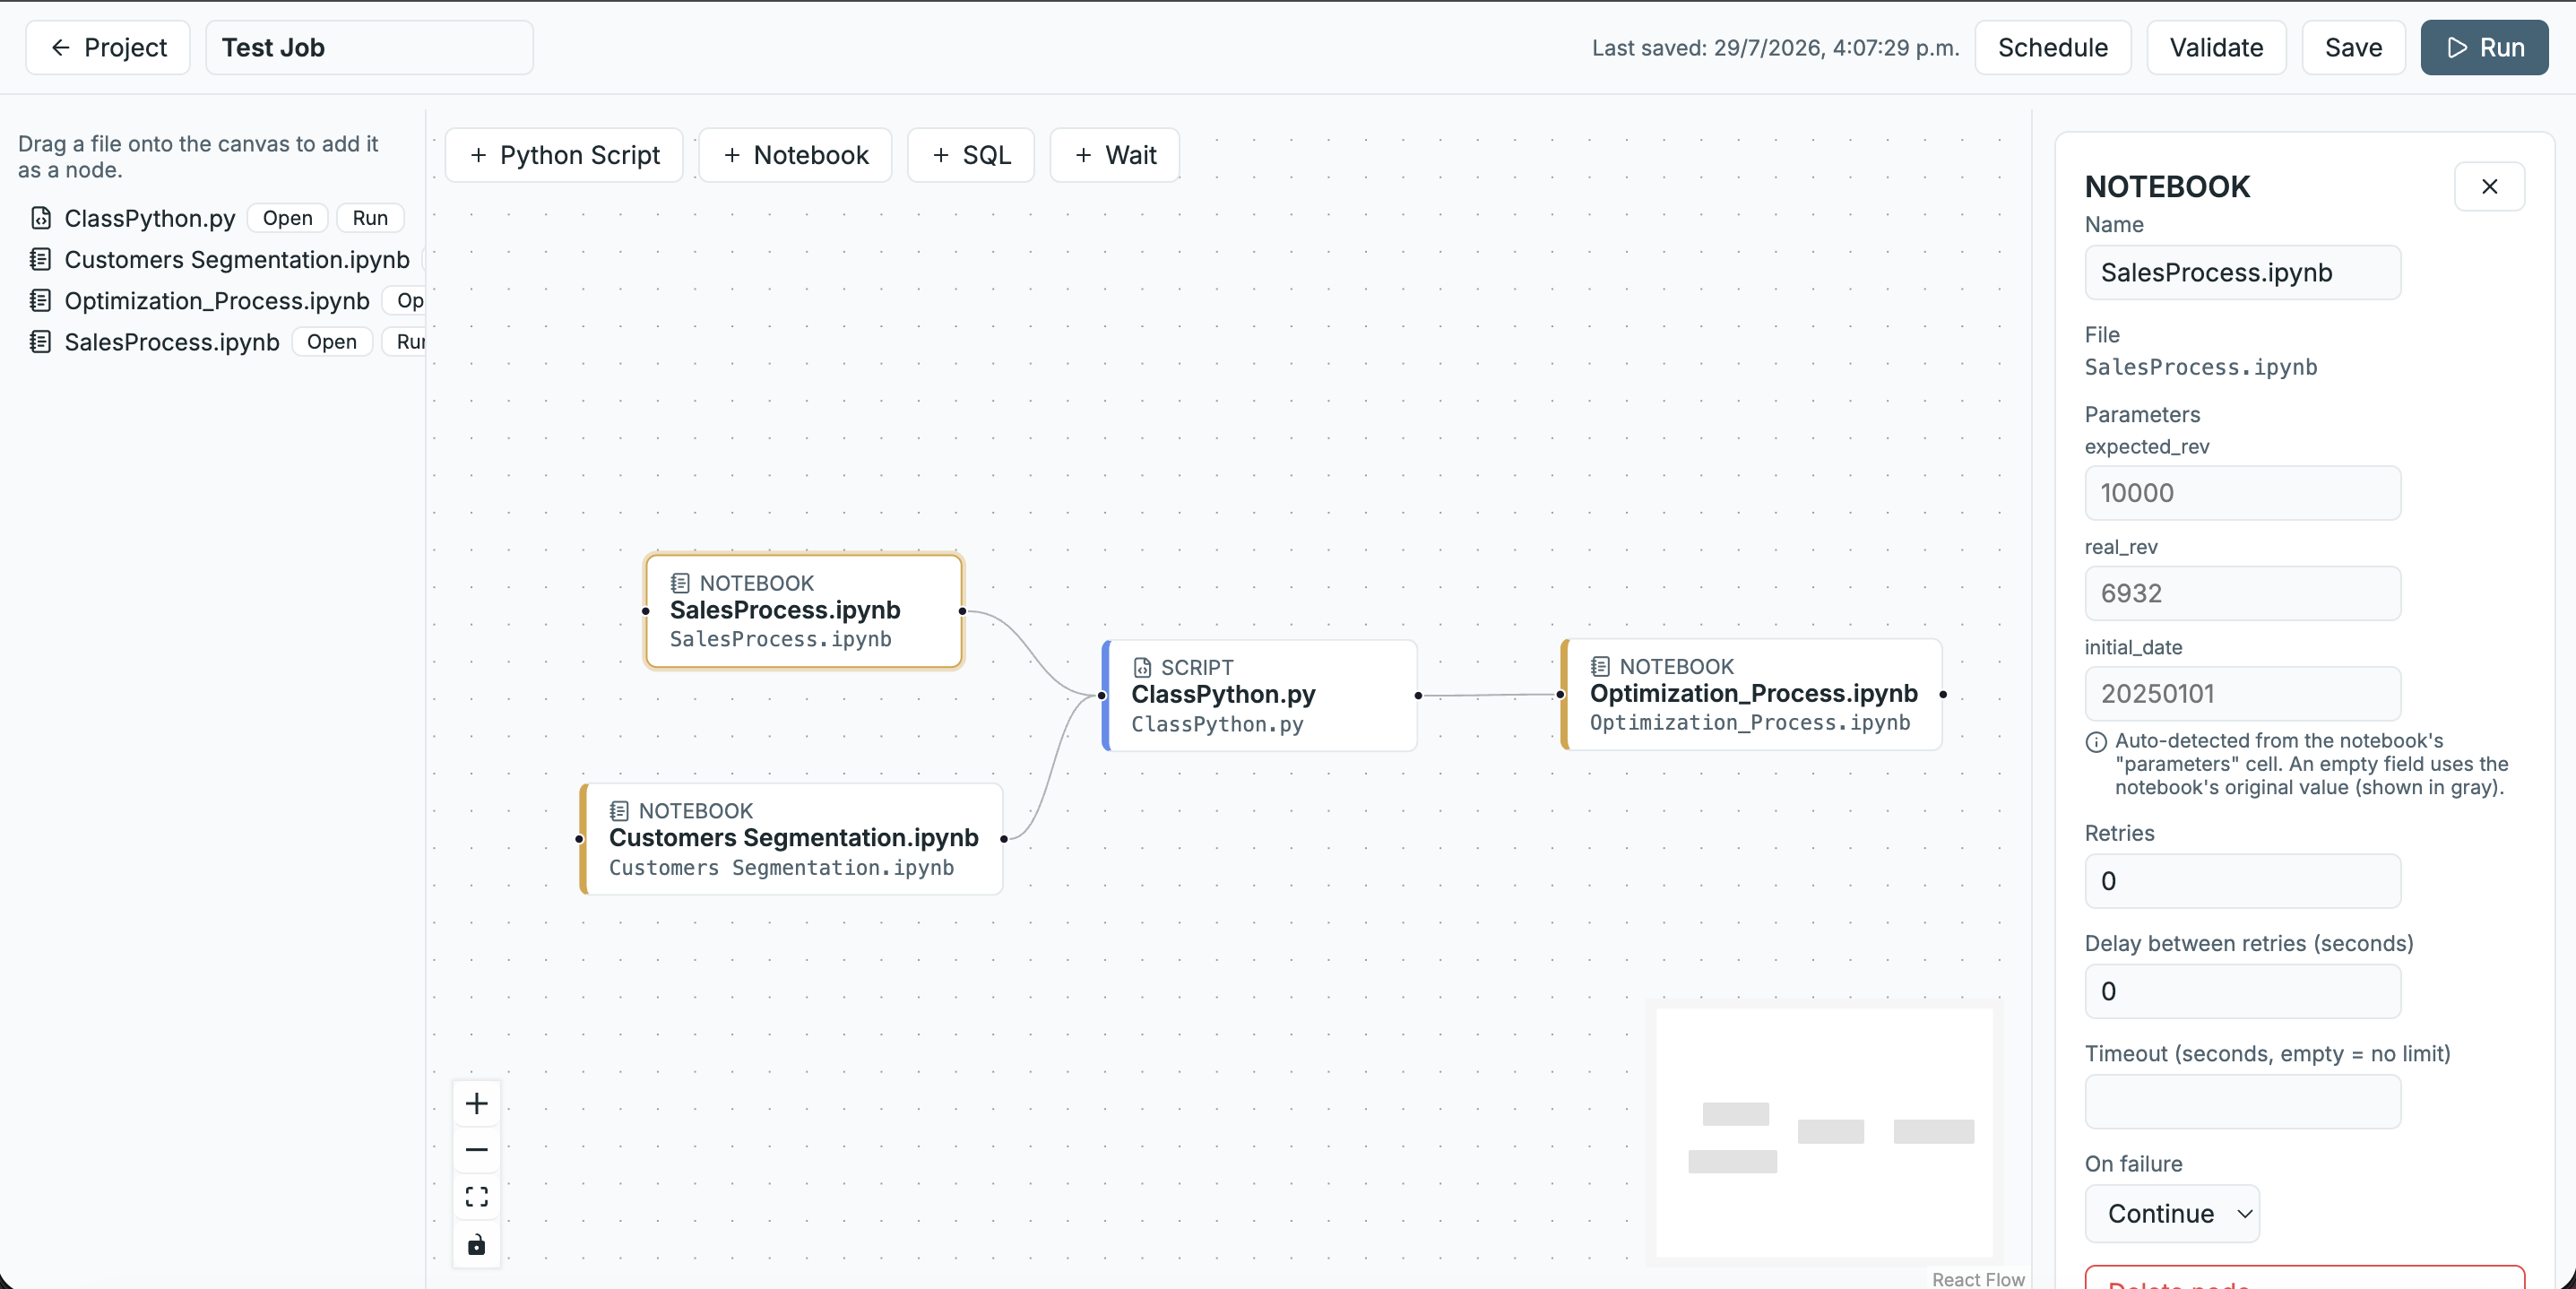Click script icon on ClassPython node

tap(1142, 667)
